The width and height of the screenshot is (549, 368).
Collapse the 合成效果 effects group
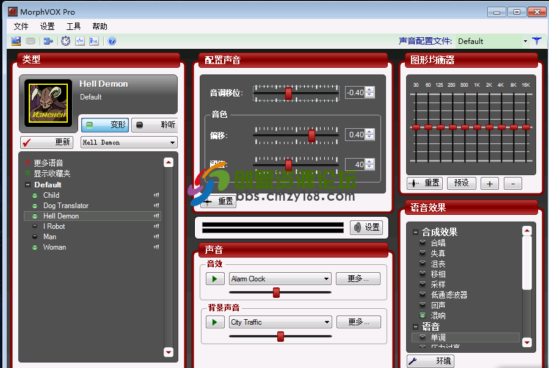[416, 232]
